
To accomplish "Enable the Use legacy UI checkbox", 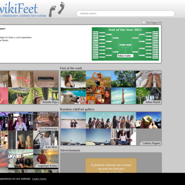I will tap(144, 23).
